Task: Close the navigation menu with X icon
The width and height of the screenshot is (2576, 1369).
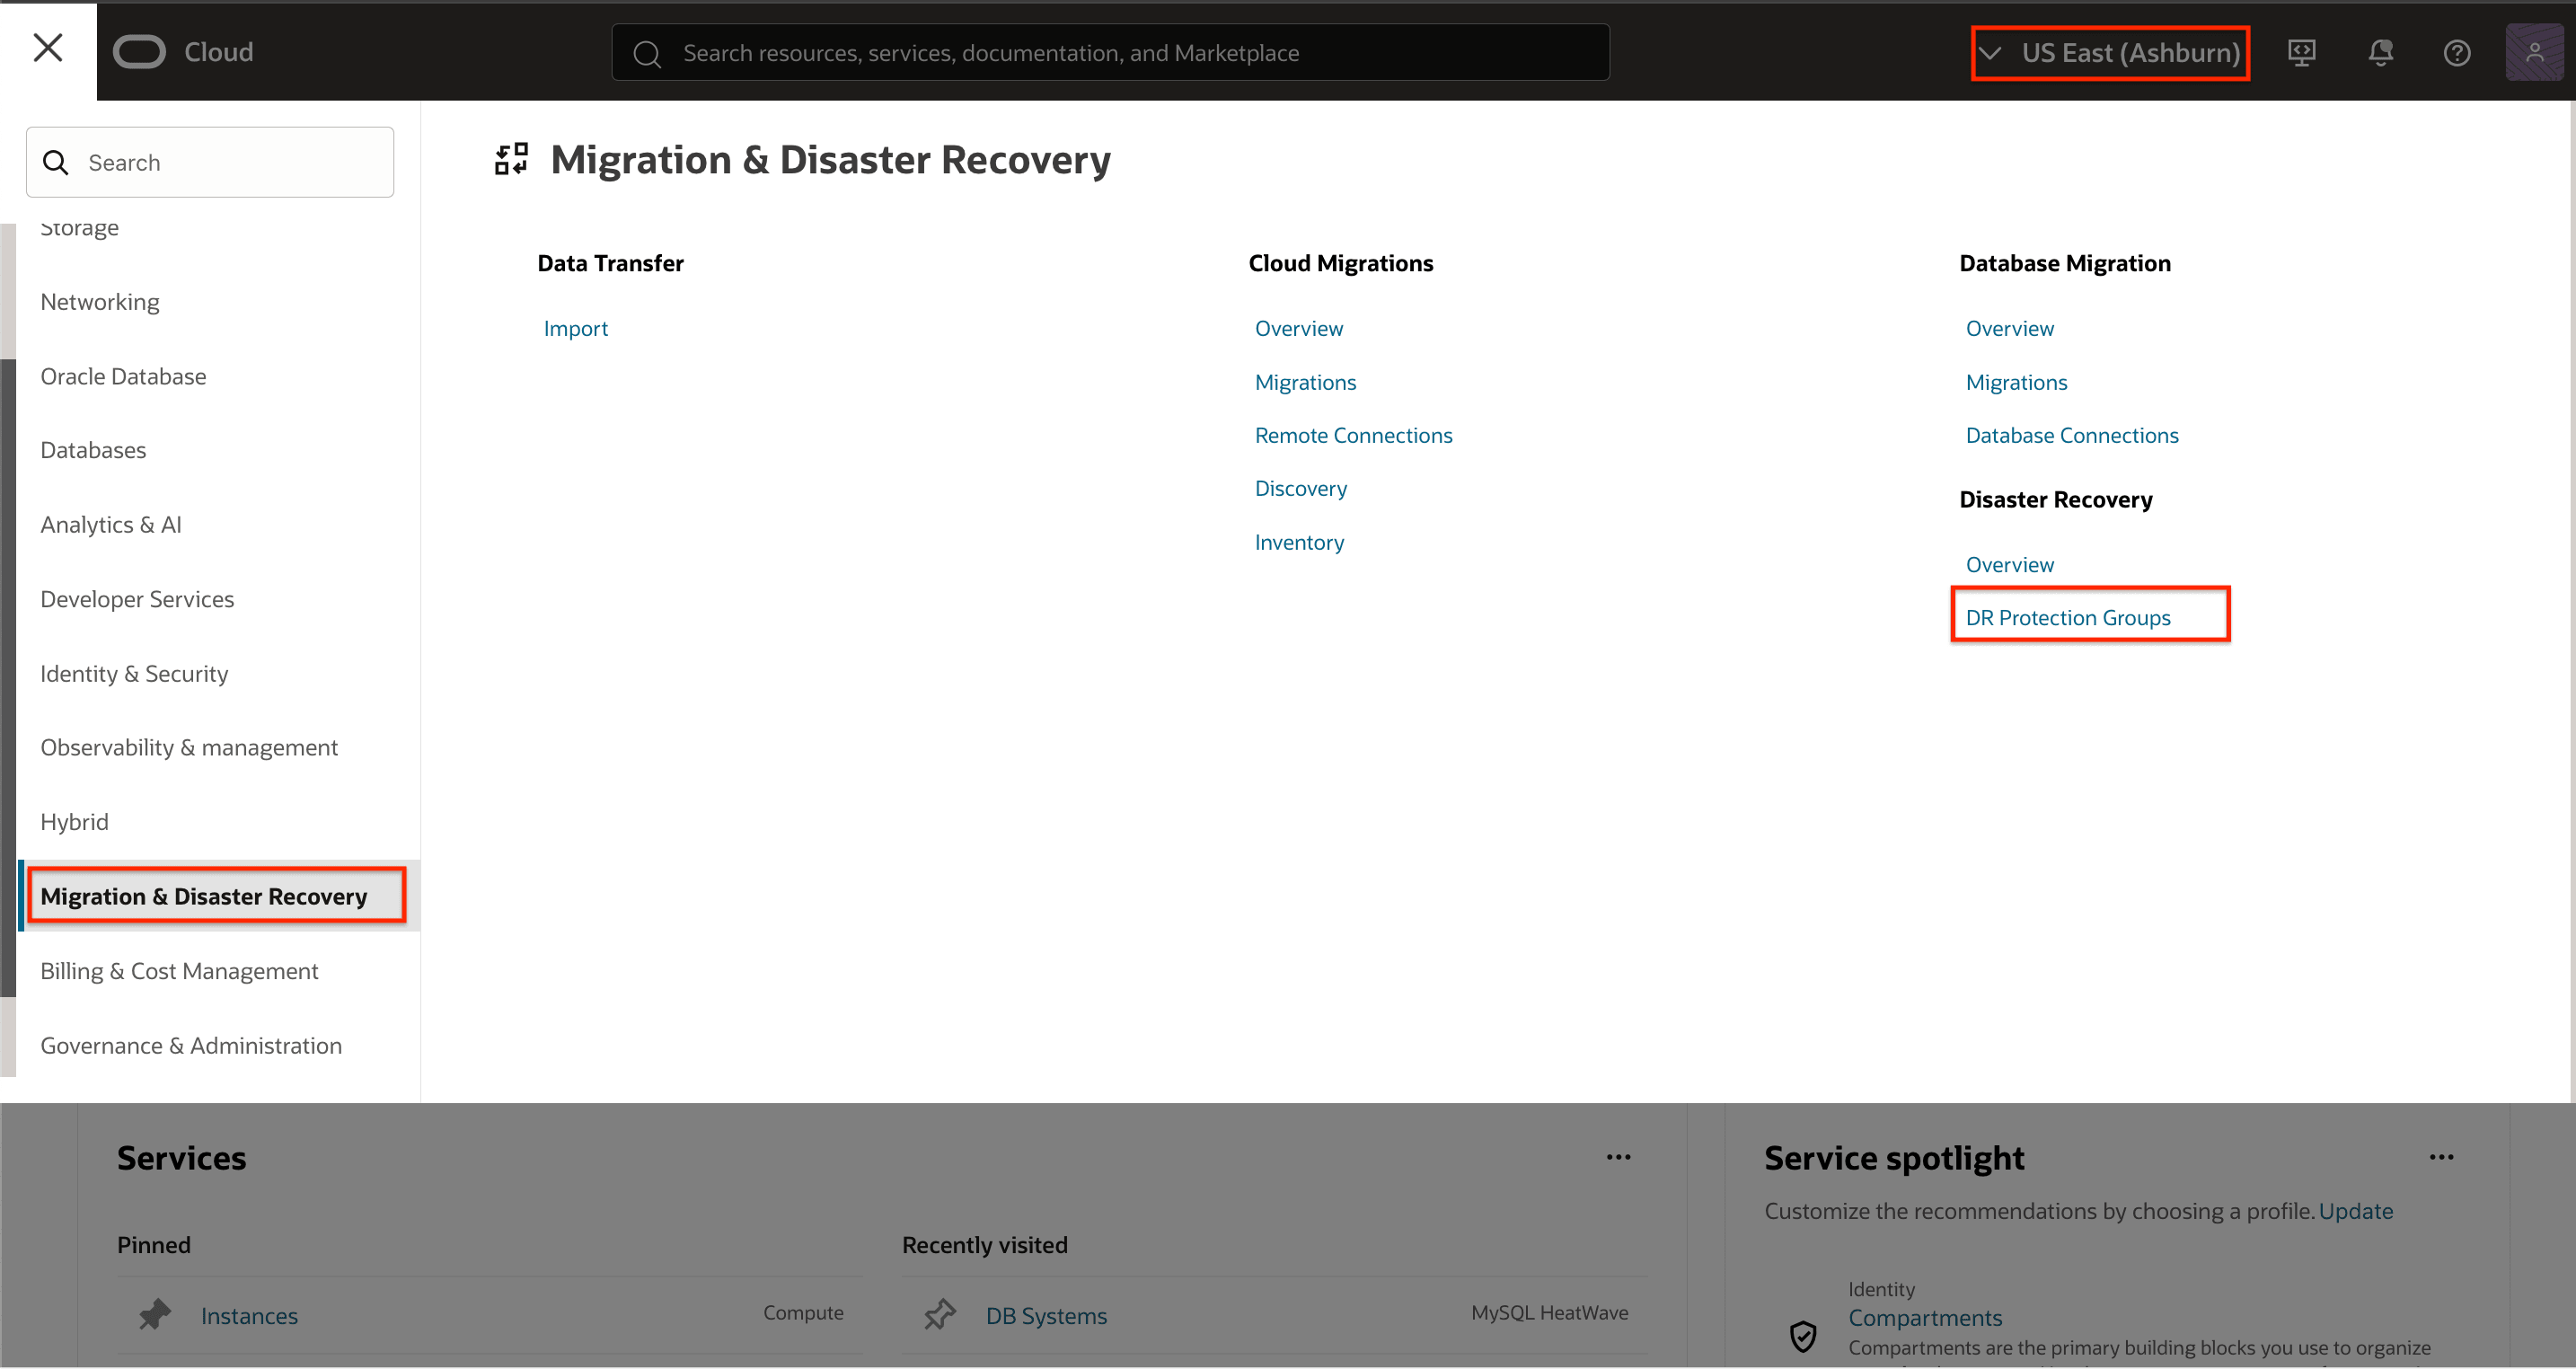Action: [48, 48]
